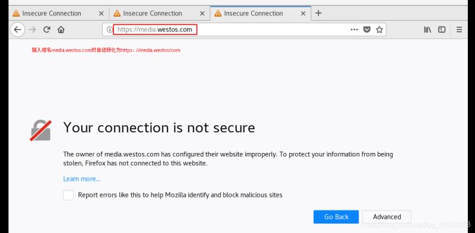Go to the Firefox home page
Screen dimensions: 475x233
point(61,30)
